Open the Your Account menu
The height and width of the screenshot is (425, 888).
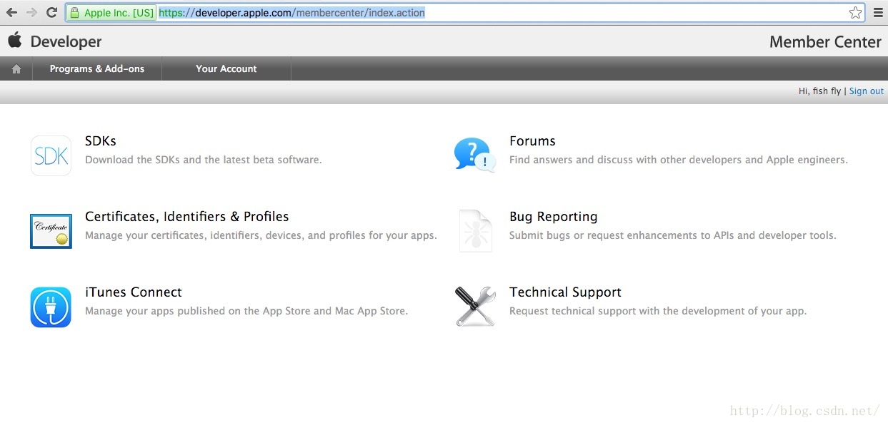pyautogui.click(x=226, y=69)
